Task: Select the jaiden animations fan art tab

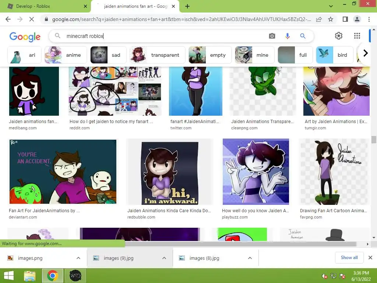Action: pyautogui.click(x=135, y=6)
